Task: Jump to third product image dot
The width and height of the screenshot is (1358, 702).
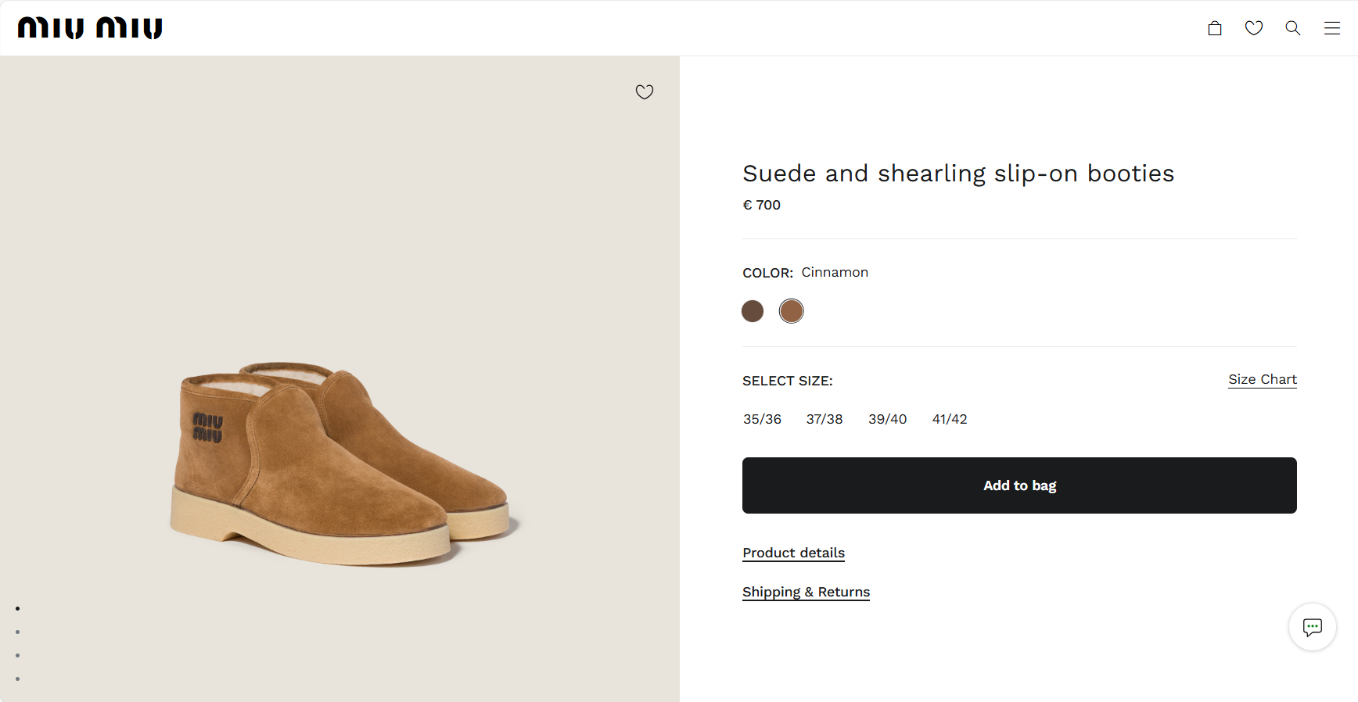Action: coord(17,655)
